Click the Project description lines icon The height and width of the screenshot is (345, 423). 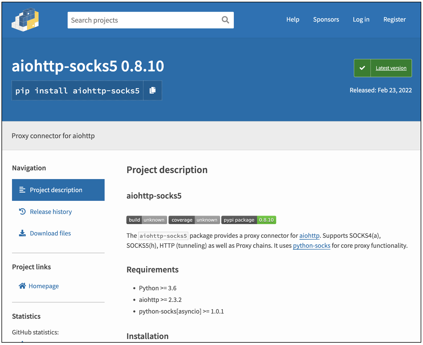(22, 190)
